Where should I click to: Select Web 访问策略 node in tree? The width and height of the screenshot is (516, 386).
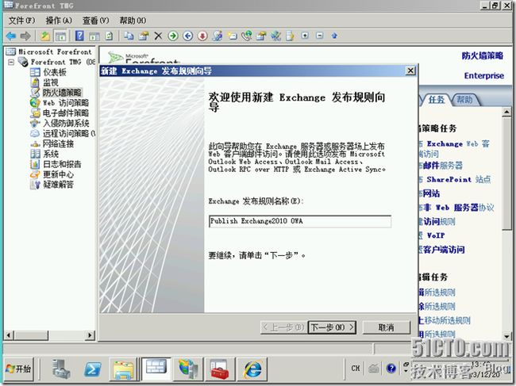[66, 103]
